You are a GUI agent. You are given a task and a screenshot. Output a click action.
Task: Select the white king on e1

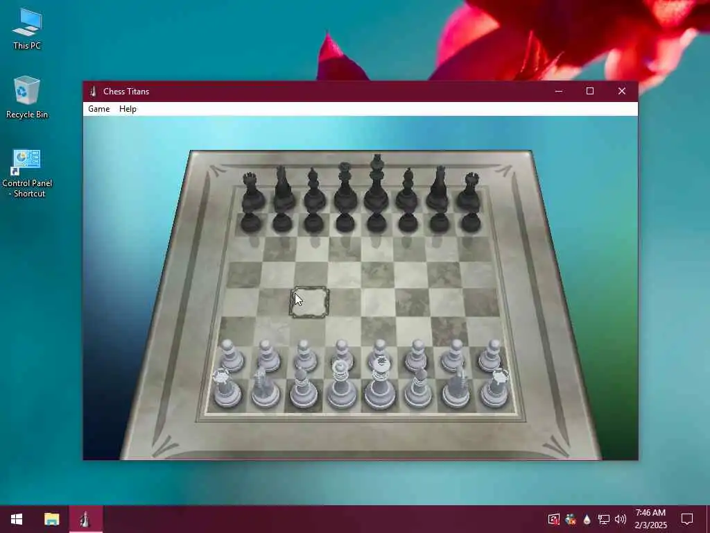[381, 383]
